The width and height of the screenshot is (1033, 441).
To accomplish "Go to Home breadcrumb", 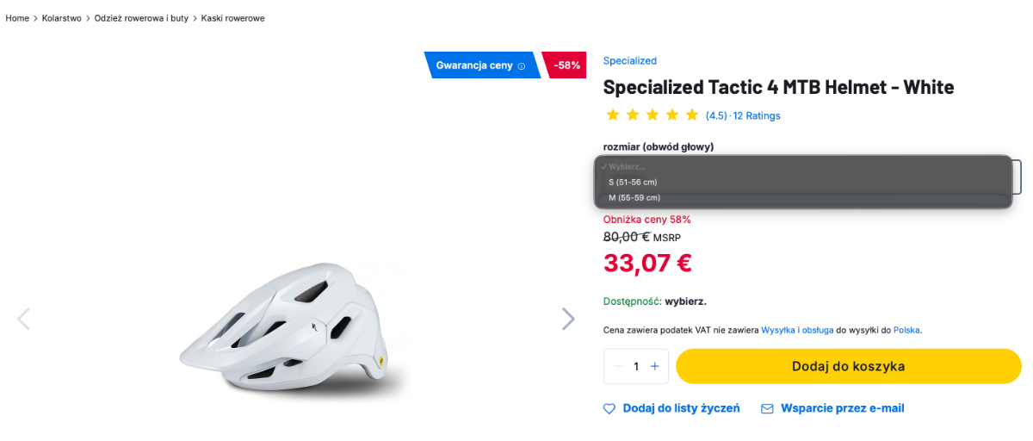I will [x=17, y=18].
